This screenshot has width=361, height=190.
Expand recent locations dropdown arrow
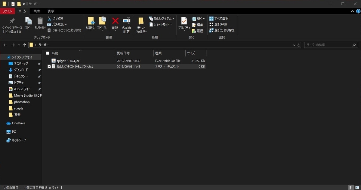coord(19,45)
